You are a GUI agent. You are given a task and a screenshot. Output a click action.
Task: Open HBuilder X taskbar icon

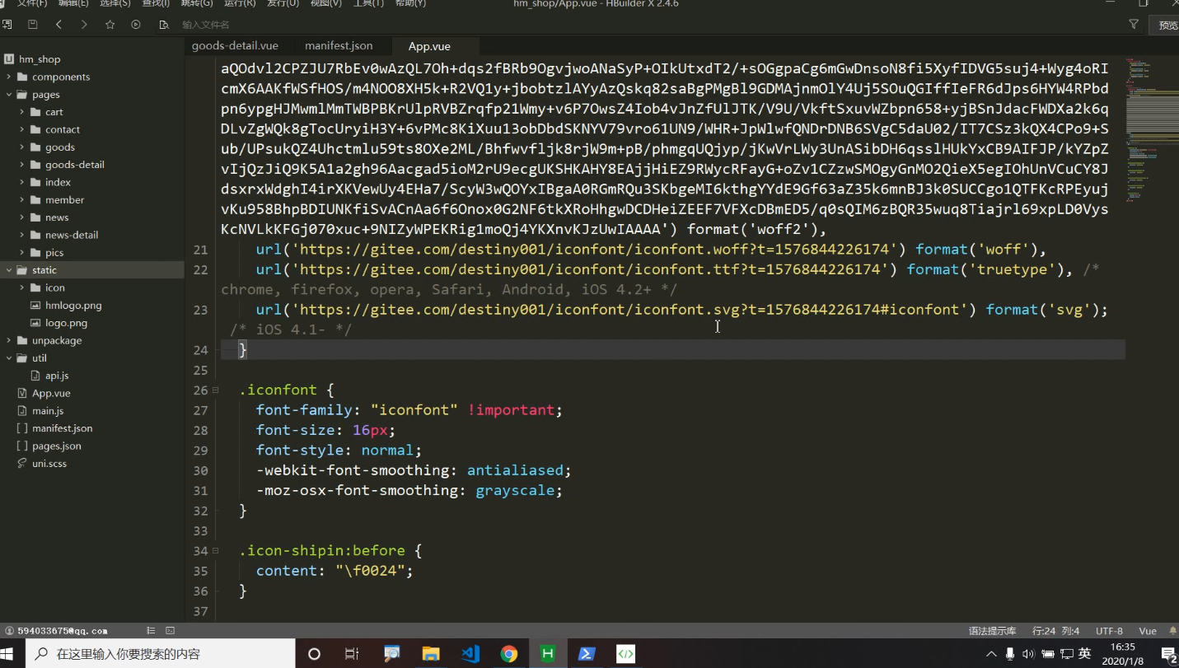point(548,654)
